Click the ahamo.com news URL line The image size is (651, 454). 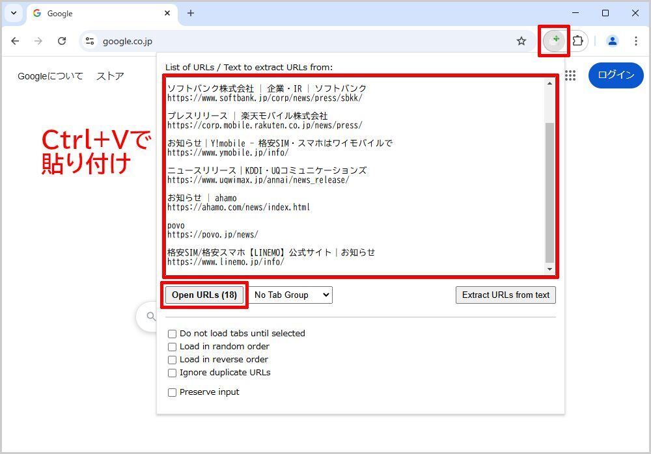tap(239, 207)
